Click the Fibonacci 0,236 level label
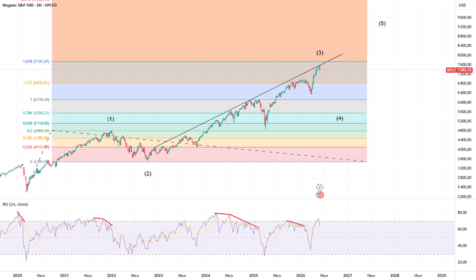The width and height of the screenshot is (476, 280). pyautogui.click(x=36, y=147)
